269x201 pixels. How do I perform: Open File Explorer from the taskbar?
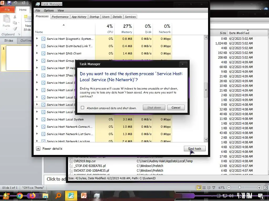click(45, 196)
